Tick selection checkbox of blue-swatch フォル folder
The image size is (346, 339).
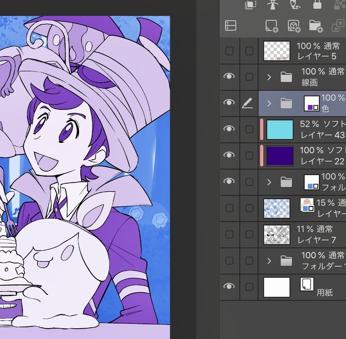coord(250,182)
